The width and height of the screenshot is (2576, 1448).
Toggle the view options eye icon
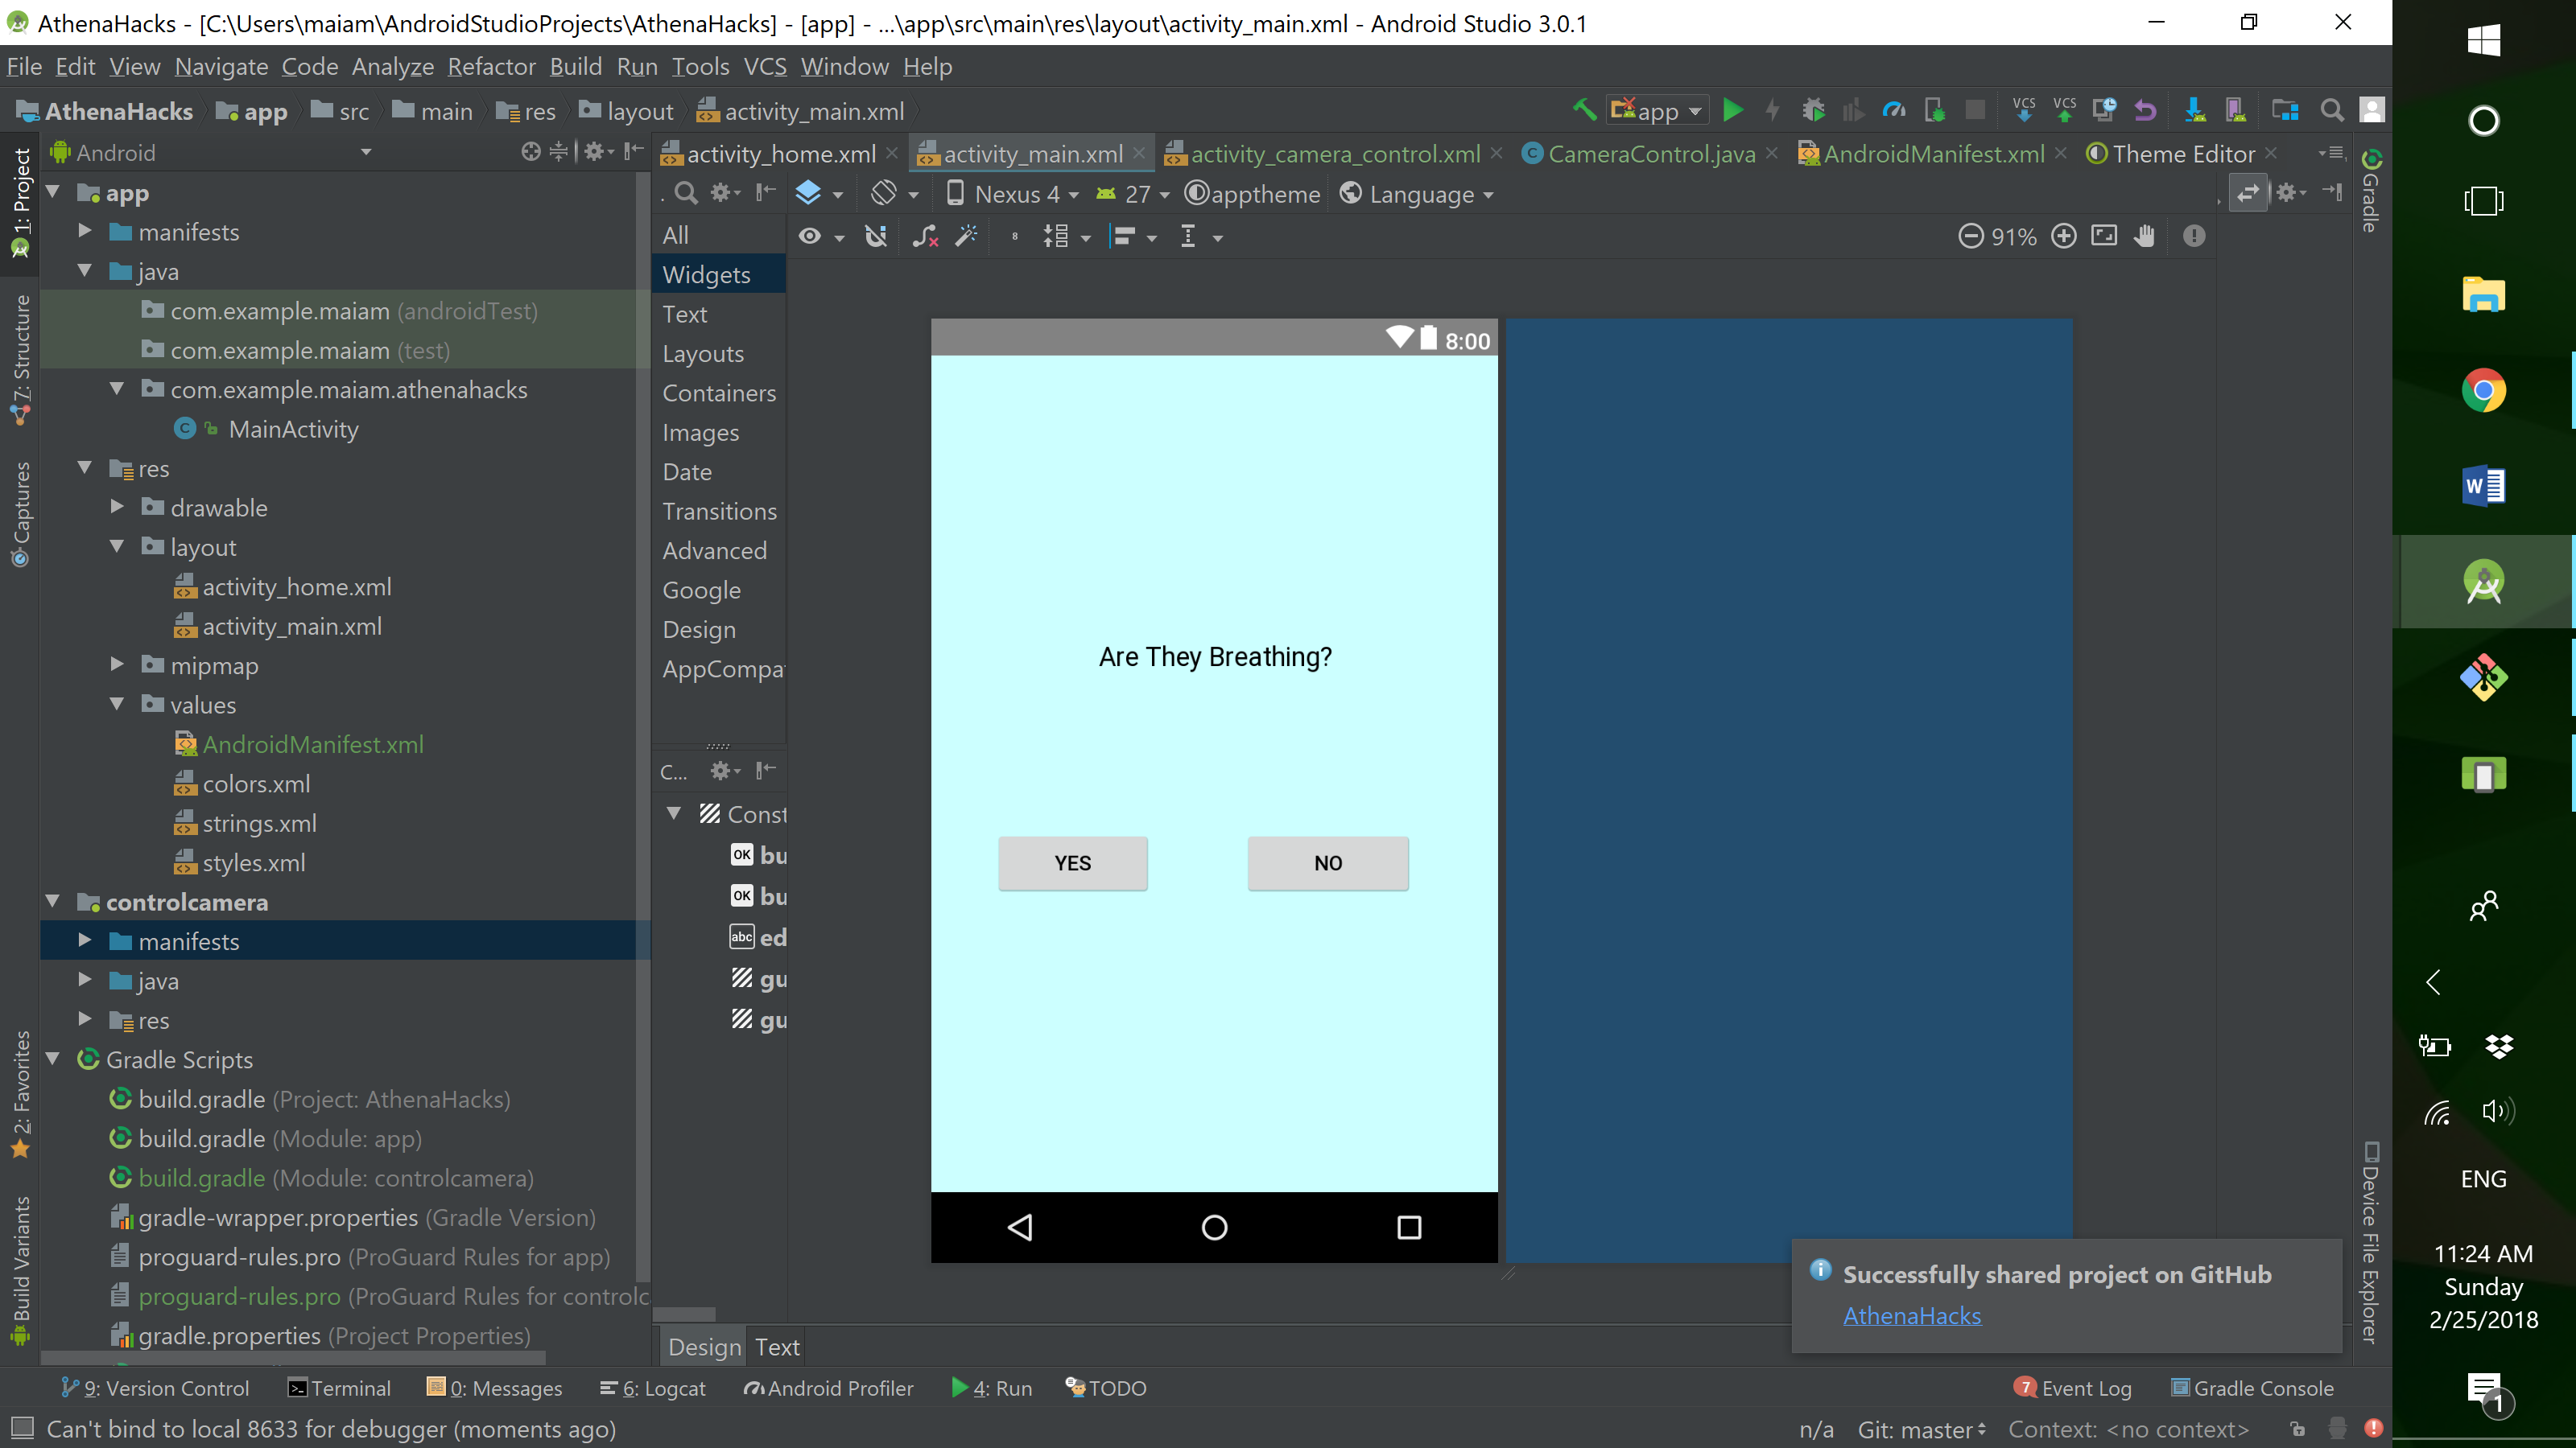pos(810,237)
